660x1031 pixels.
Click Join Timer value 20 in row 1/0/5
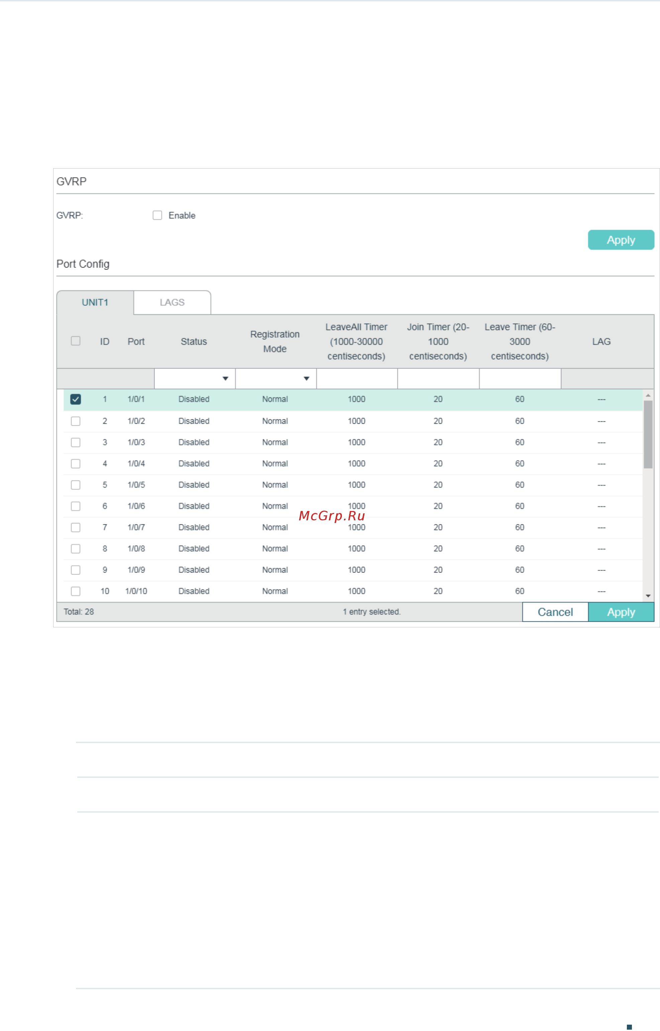coord(438,485)
